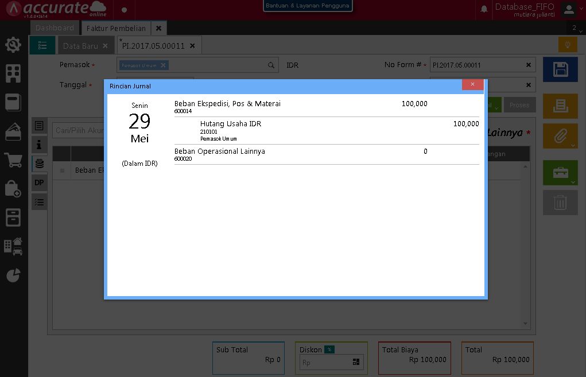
Task: Switch to the Dashboard tab
Action: (x=55, y=27)
